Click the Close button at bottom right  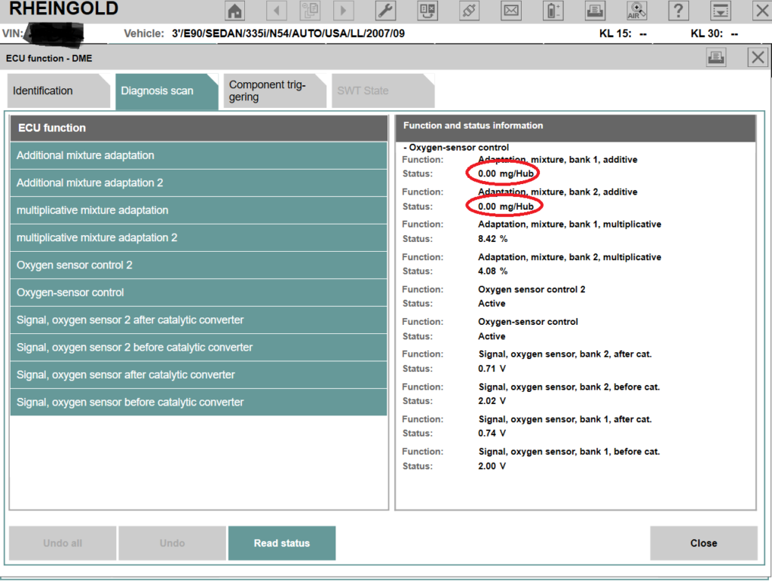703,543
